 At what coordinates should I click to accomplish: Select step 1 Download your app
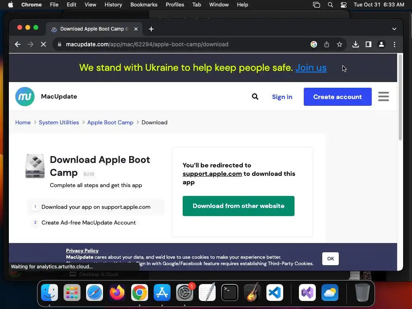pyautogui.click(x=96, y=207)
